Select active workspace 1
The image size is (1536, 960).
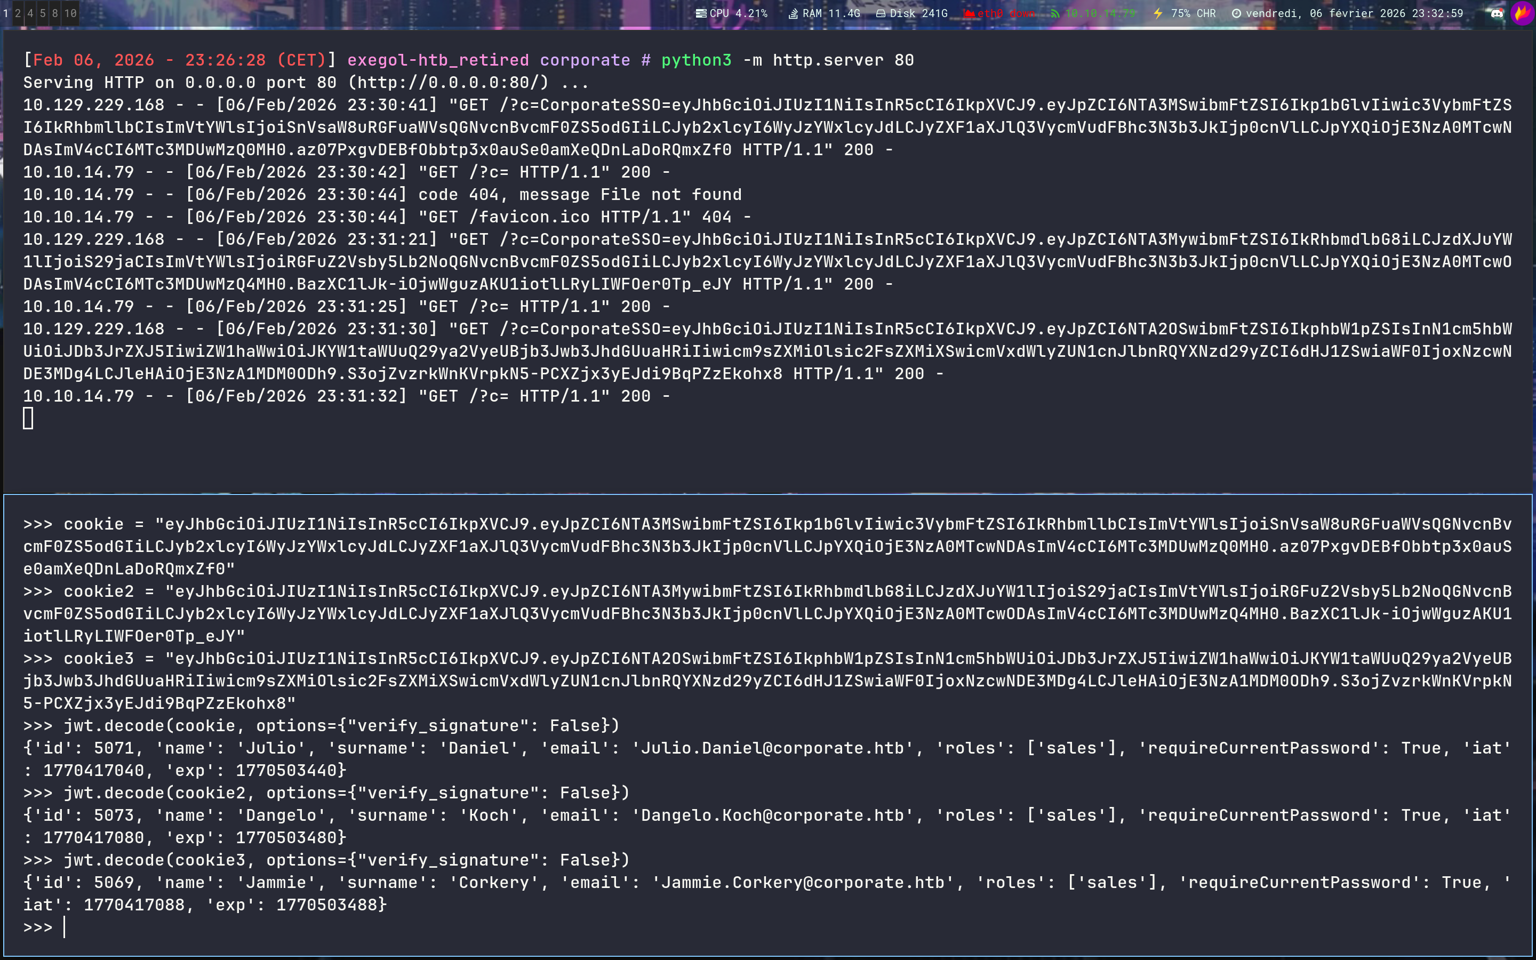(6, 13)
